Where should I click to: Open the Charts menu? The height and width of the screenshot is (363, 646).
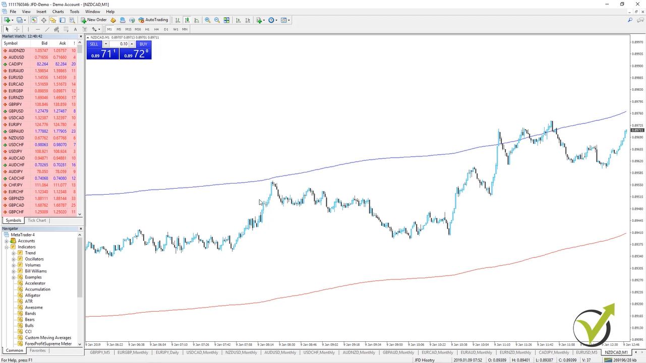pyautogui.click(x=57, y=11)
